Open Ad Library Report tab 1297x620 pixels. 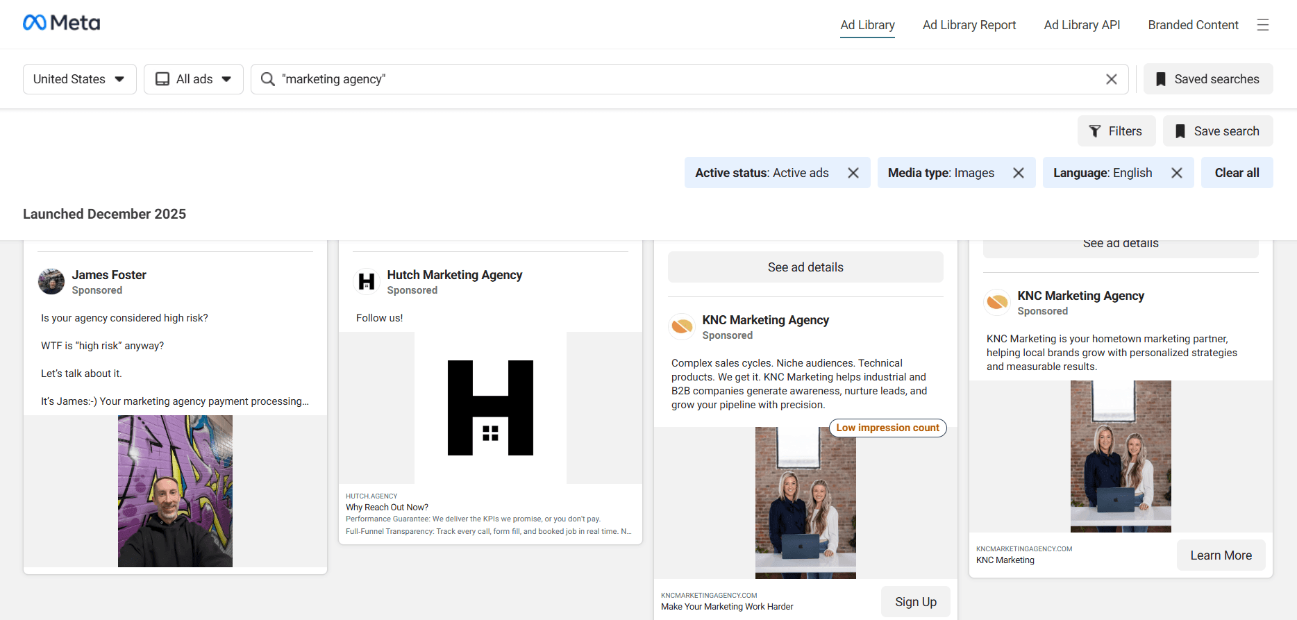pyautogui.click(x=969, y=25)
